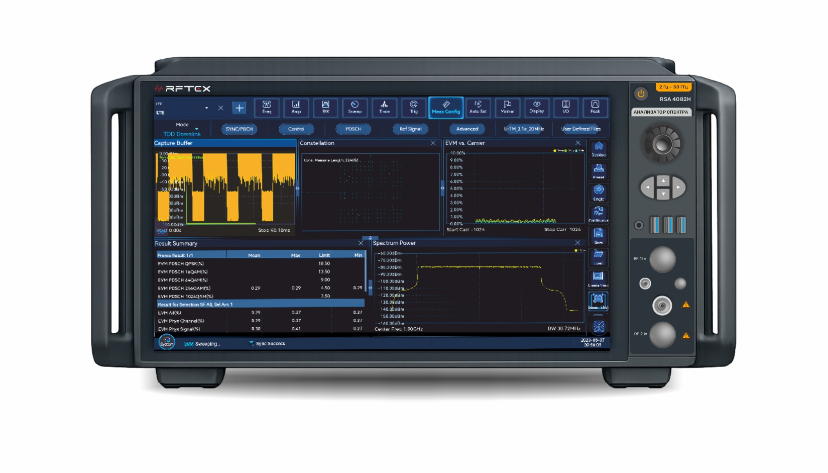The height and width of the screenshot is (473, 828).
Task: Select the Spectrum Power panel title
Action: point(394,243)
